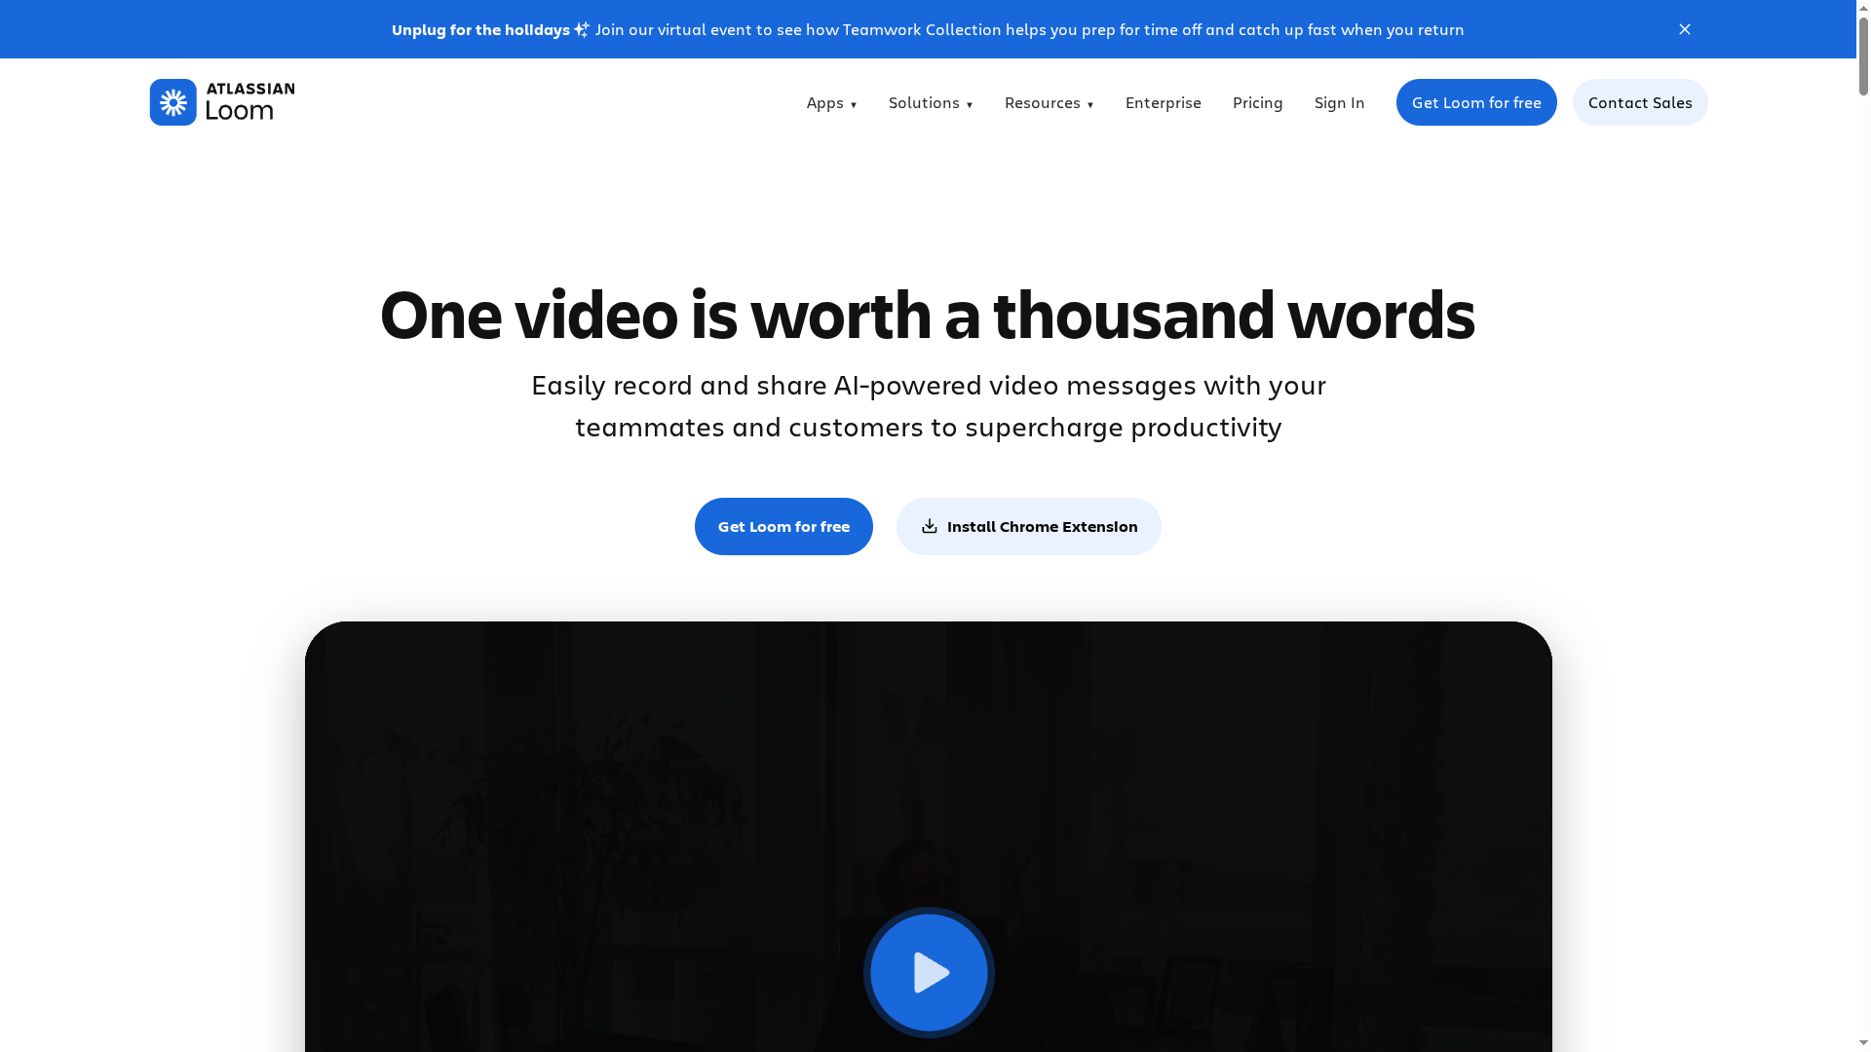Go to the Enterprise page
The height and width of the screenshot is (1052, 1871).
pos(1163,102)
